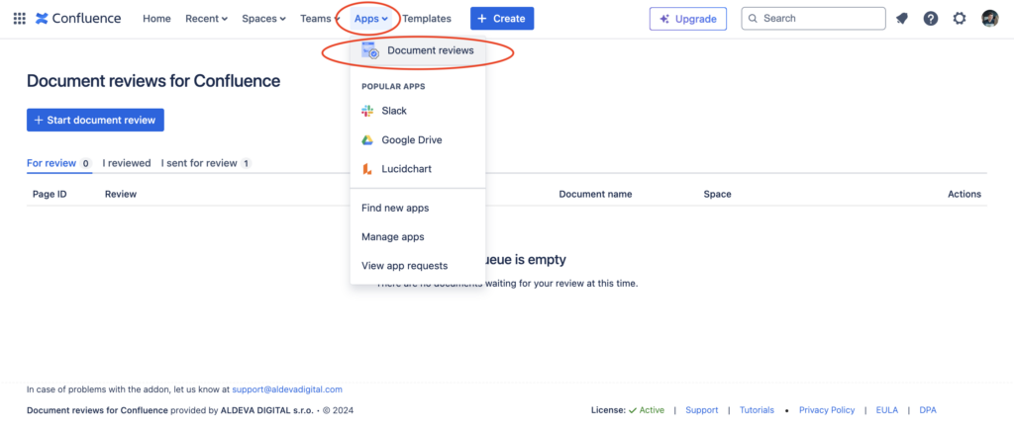The image size is (1014, 430).
Task: Expand the Teams dropdown
Action: (320, 19)
